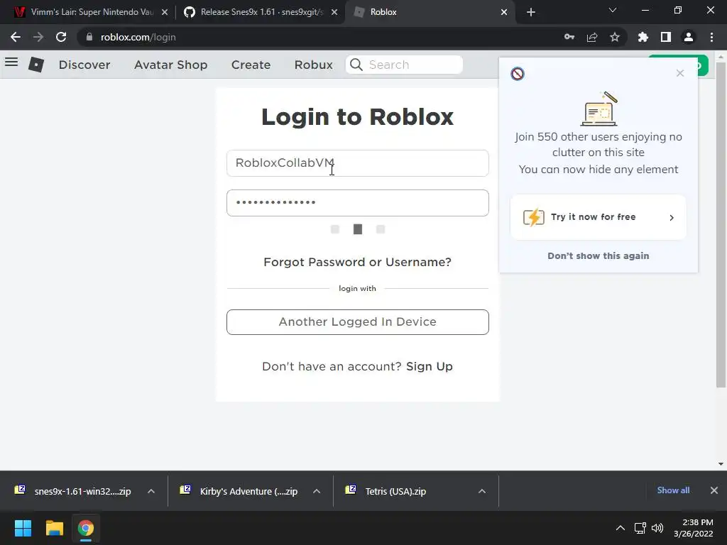727x545 pixels.
Task: Open the Windows Start menu
Action: coord(23,528)
